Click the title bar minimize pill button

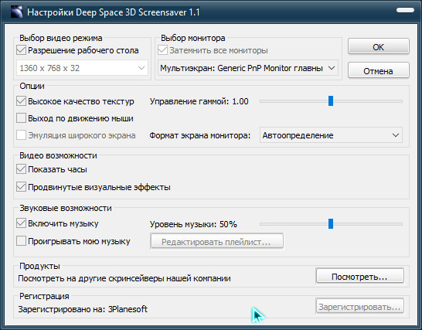405,10
